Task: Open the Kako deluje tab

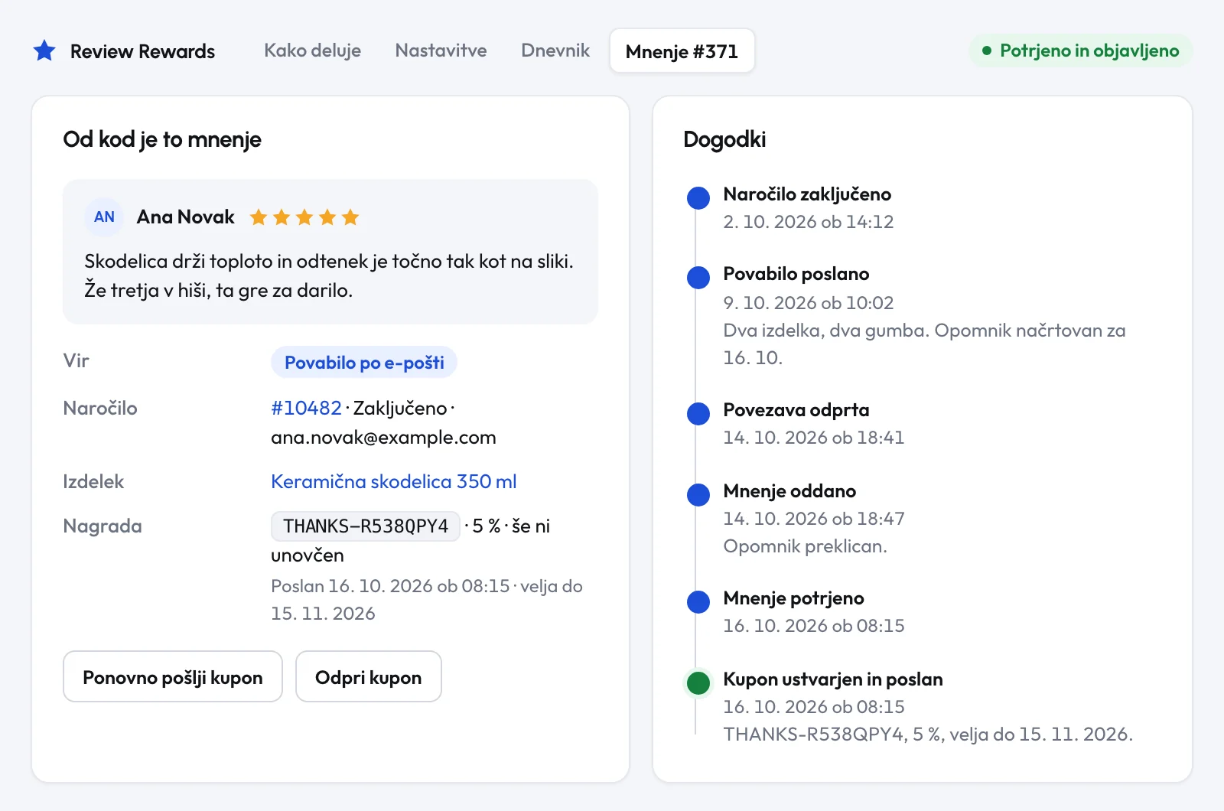Action: pos(312,50)
